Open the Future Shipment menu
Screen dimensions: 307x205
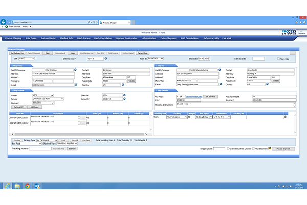click(168, 38)
